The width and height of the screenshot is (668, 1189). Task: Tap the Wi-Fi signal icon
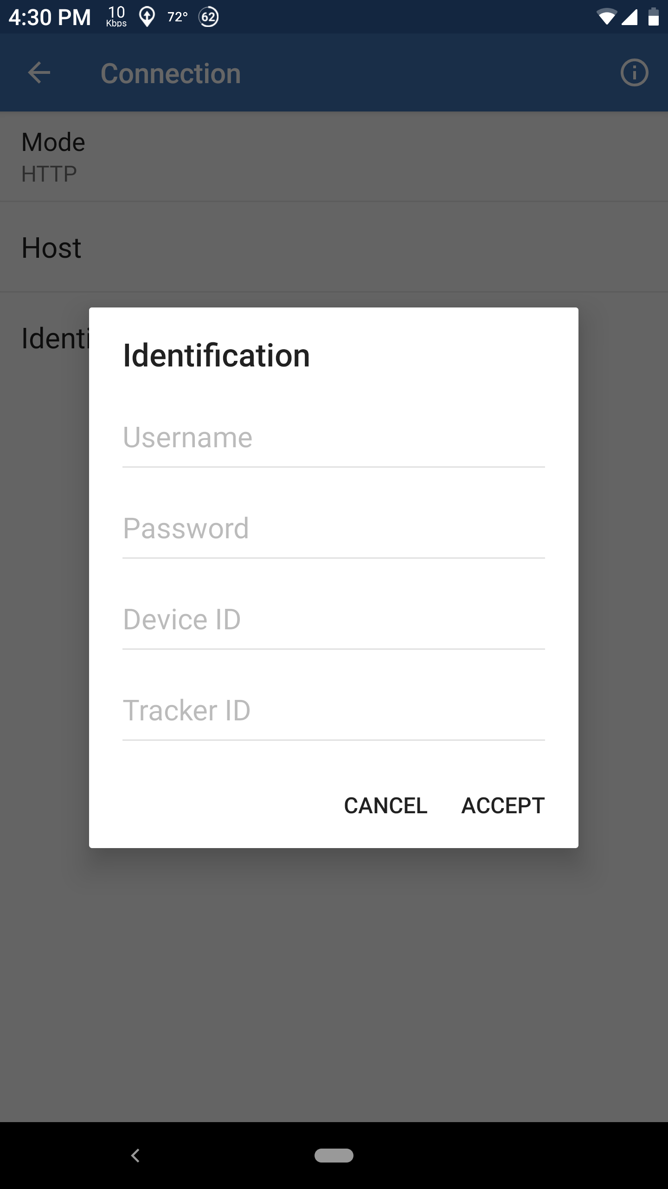point(606,17)
